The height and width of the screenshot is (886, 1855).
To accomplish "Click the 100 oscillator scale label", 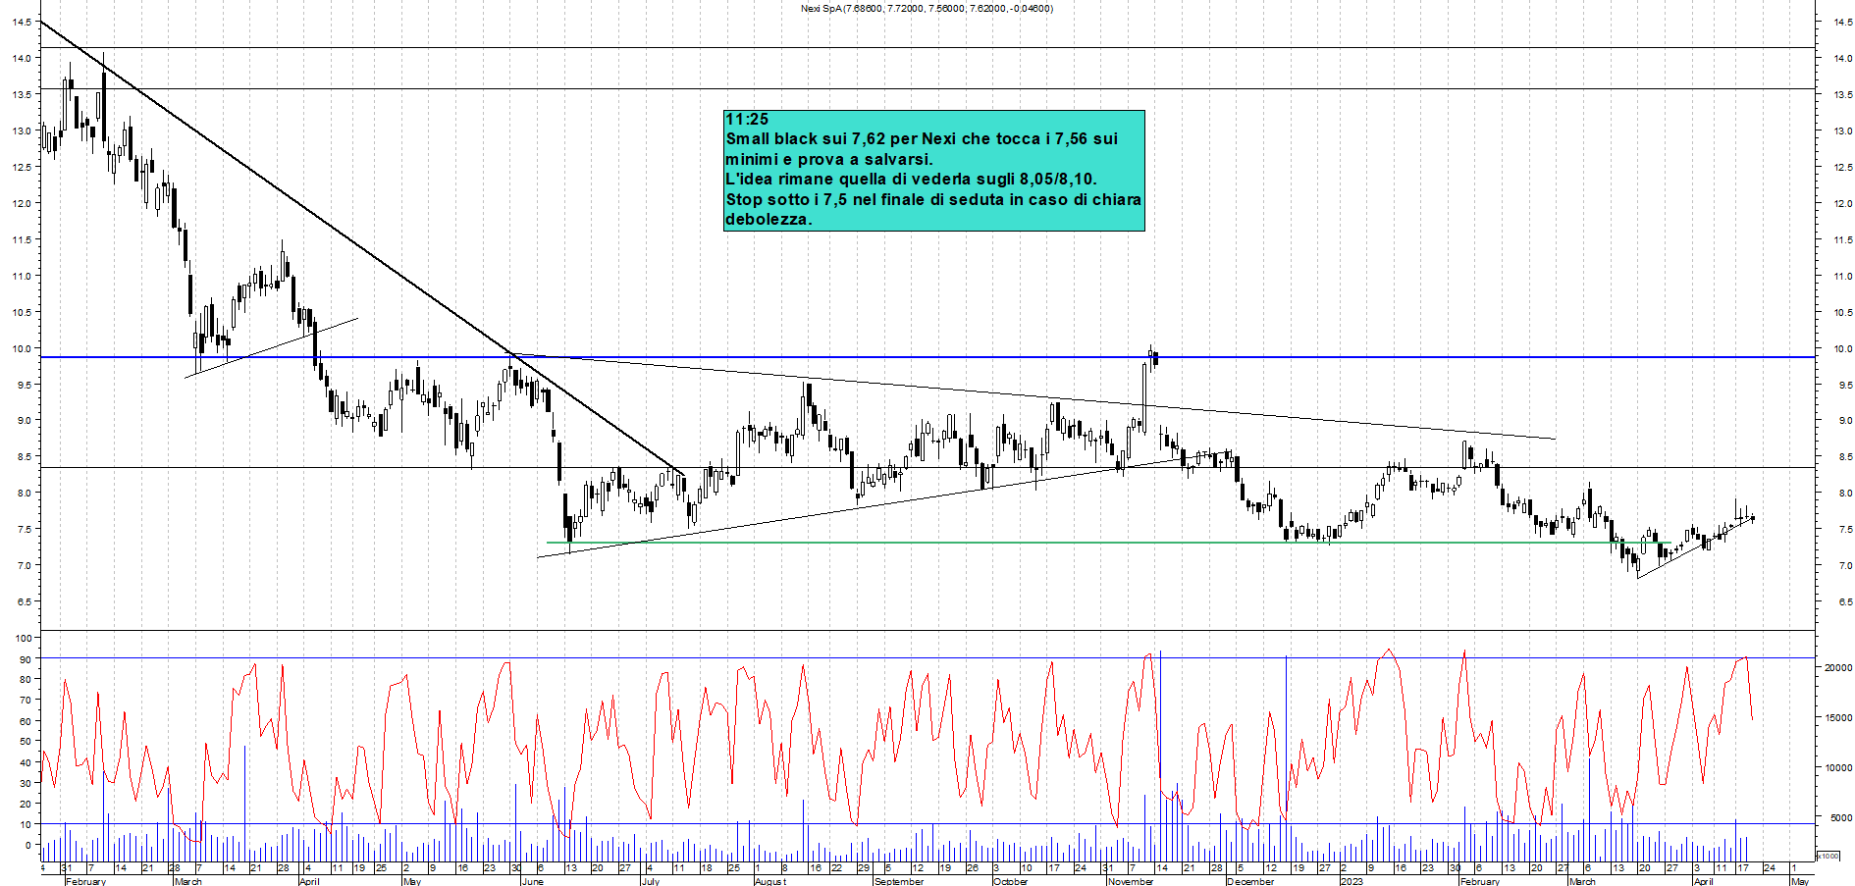I will click(x=23, y=639).
